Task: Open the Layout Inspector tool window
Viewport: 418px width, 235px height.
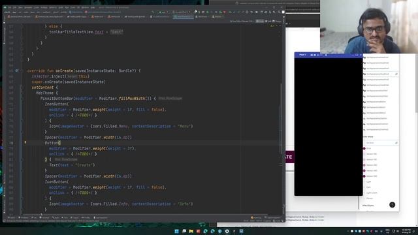Action: [x=272, y=217]
